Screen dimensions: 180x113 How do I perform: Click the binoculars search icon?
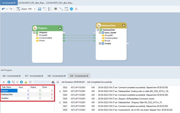coord(53,82)
